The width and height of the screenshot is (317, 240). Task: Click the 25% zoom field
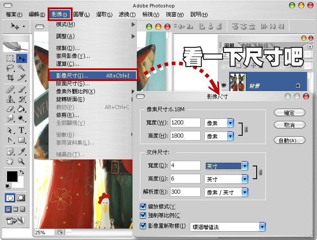[45, 232]
